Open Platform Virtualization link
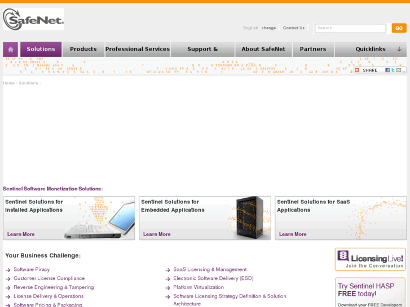This screenshot has width=410, height=307. [199, 287]
